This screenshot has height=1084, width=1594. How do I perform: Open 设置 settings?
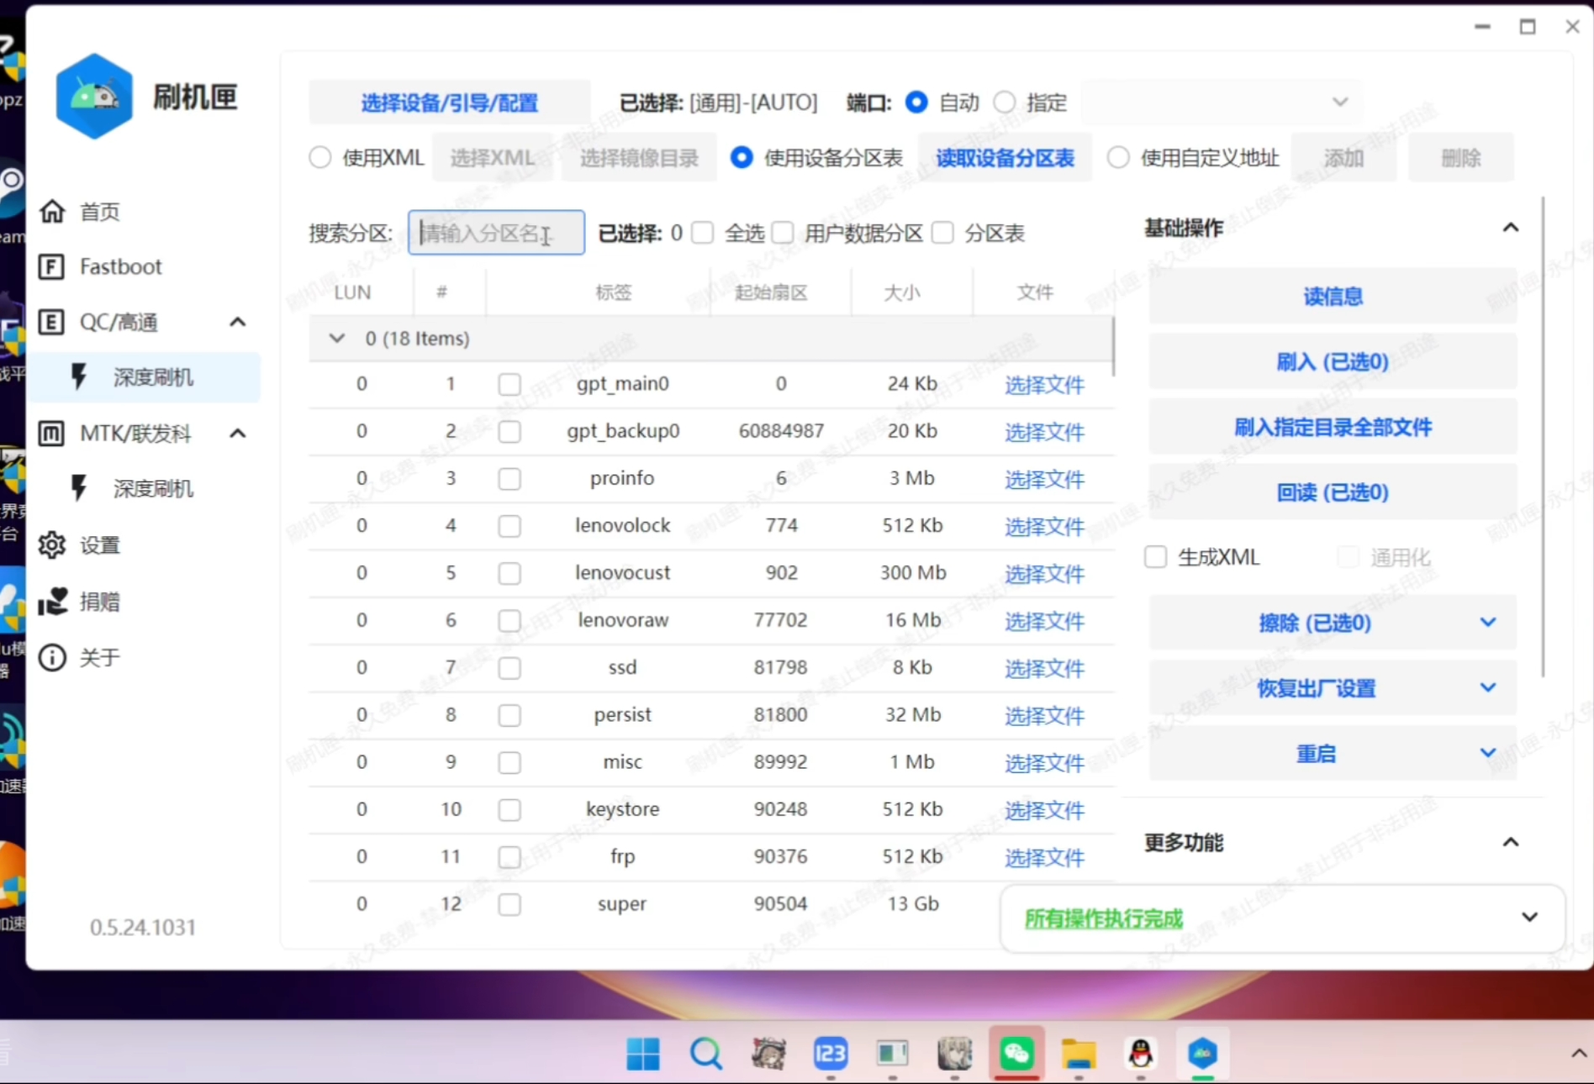98,545
